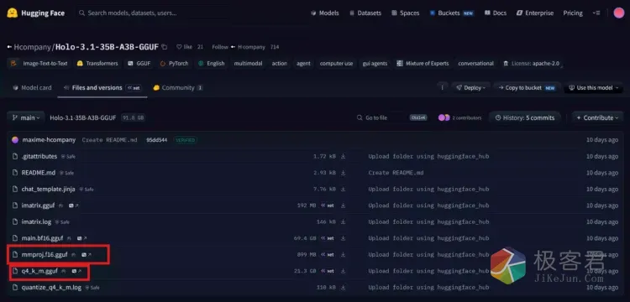630x302 pixels.
Task: Download the q4_k_m.gguf file
Action: pos(343,271)
